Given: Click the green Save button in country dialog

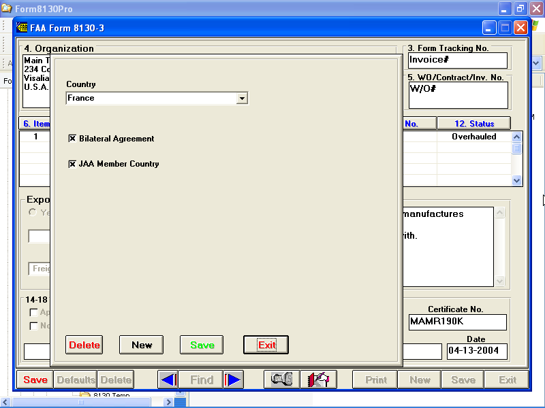Looking at the screenshot, I should point(202,345).
